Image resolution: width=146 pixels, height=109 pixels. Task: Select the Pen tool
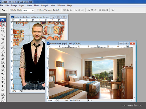tap(3, 78)
